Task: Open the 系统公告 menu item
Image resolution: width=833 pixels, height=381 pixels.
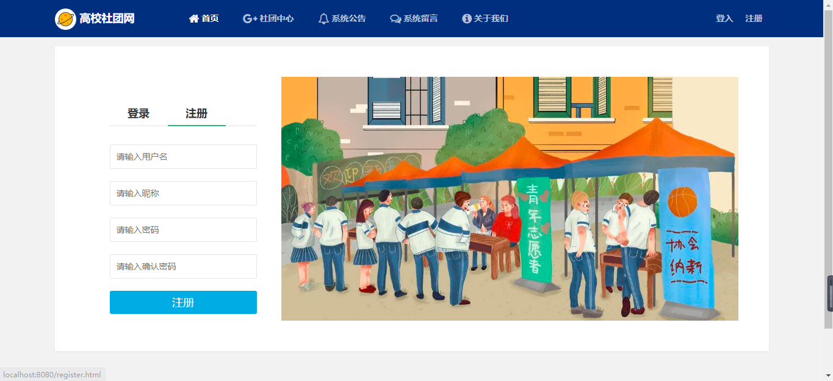Action: 342,19
